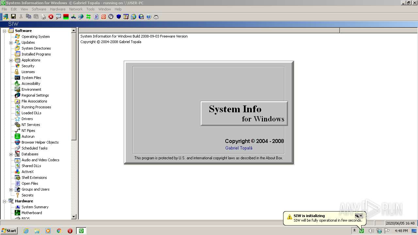Open Regional Settings tree item
Viewport: 418px width, 235px height.
(x=35, y=95)
